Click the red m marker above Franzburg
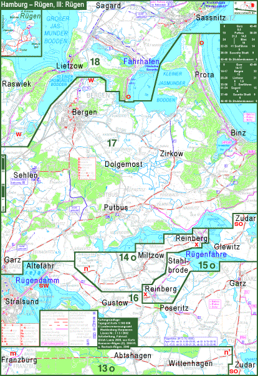This screenshot has width=258, height=376. 13,353
